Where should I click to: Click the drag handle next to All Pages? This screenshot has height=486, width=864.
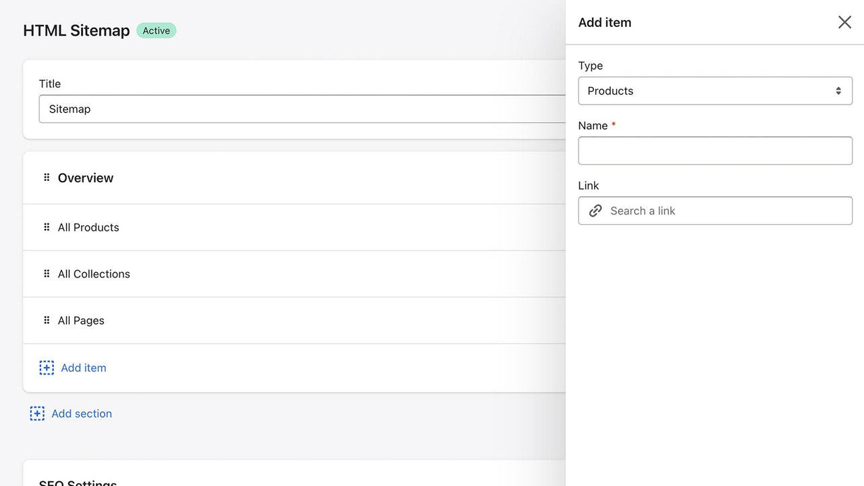pos(46,321)
